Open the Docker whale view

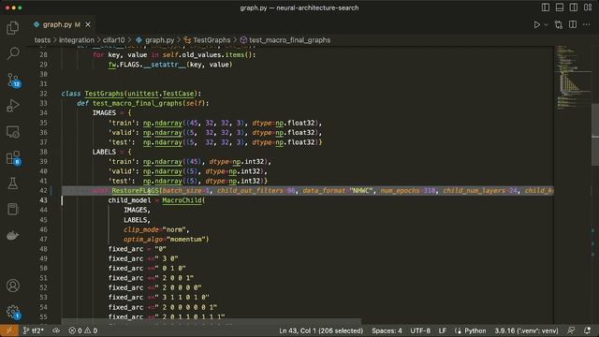pos(12,235)
